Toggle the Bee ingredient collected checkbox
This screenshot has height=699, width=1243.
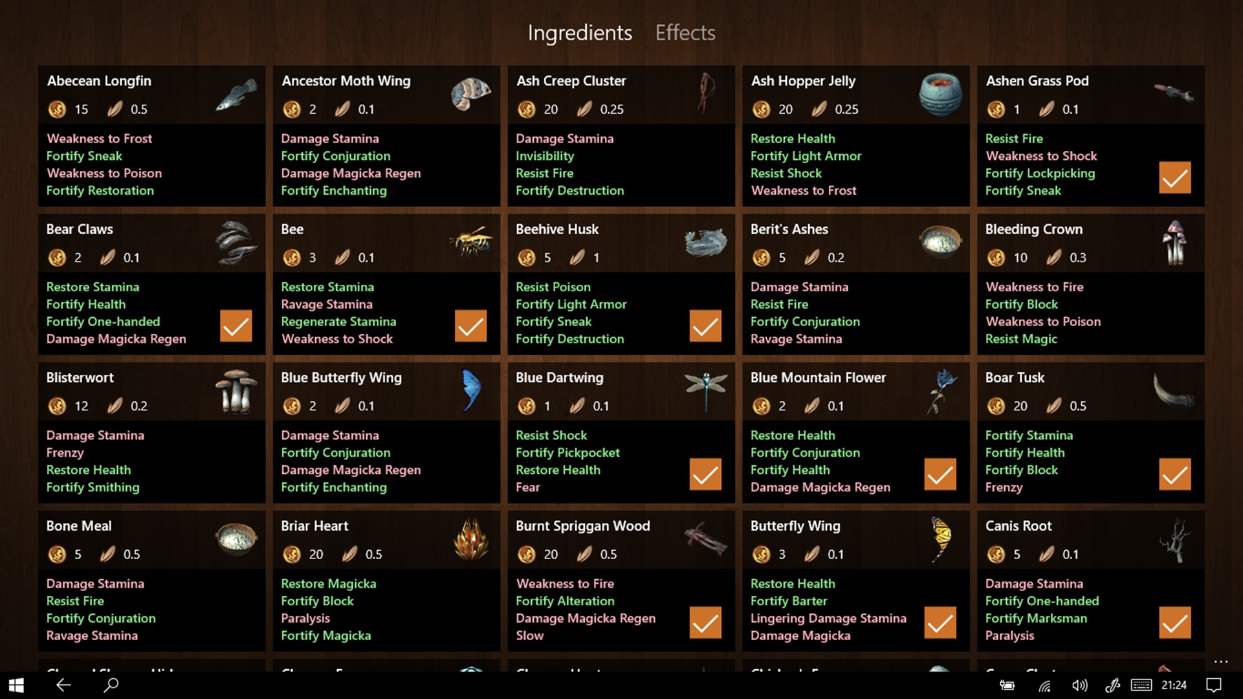pyautogui.click(x=472, y=326)
